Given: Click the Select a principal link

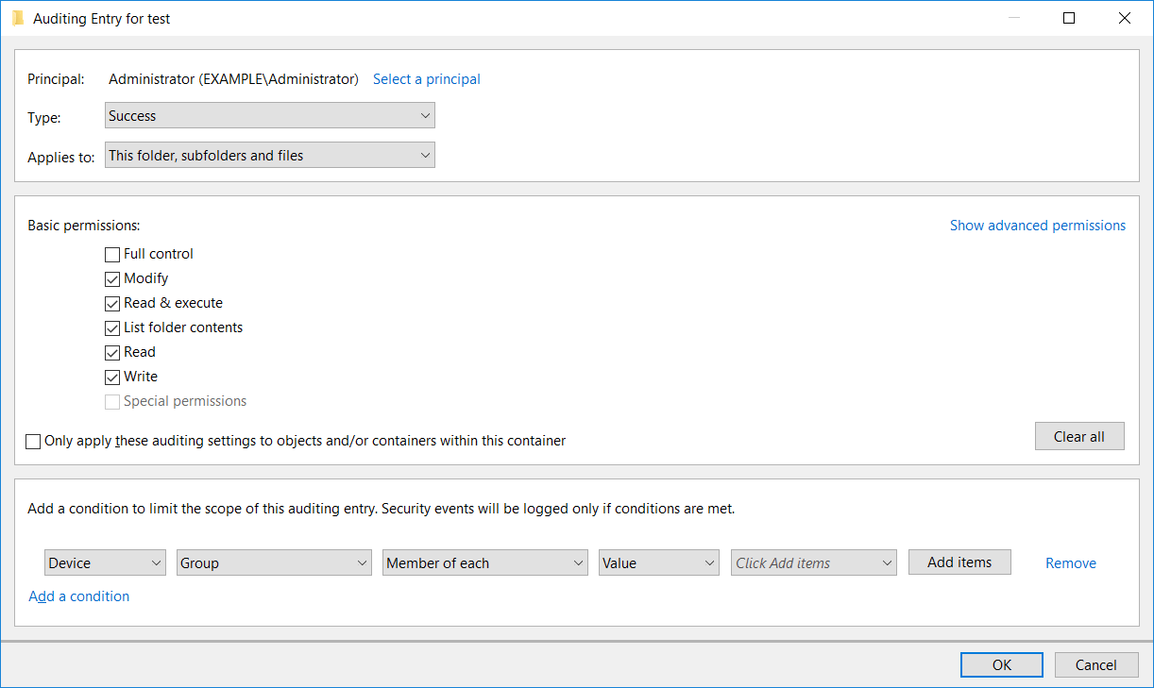Looking at the screenshot, I should (x=426, y=79).
